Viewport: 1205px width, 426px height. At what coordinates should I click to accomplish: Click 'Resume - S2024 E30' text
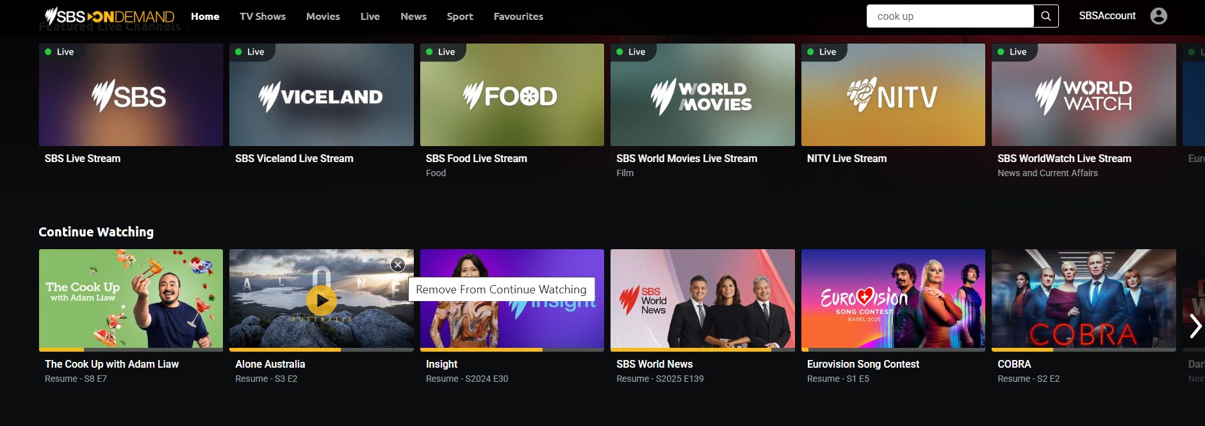467,379
